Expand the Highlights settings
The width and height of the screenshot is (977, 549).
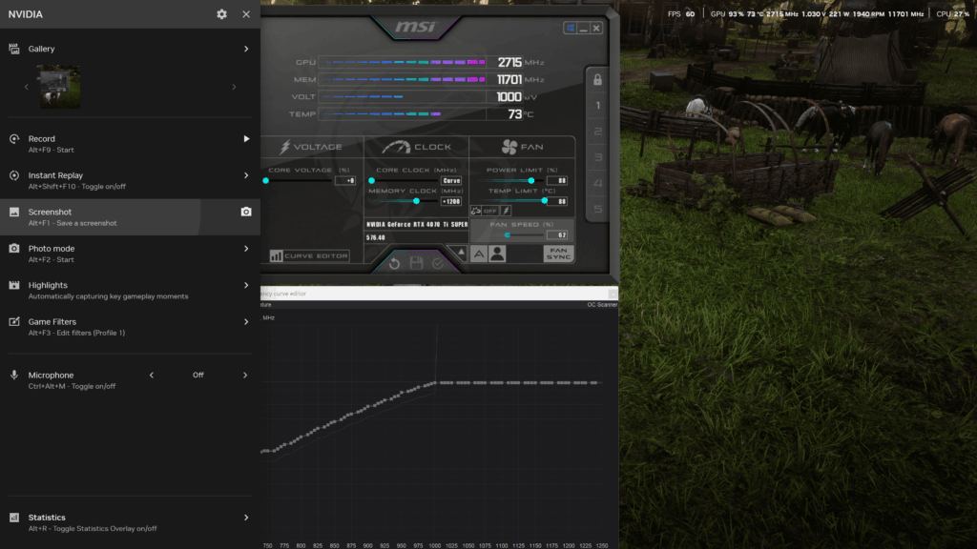[x=246, y=285]
